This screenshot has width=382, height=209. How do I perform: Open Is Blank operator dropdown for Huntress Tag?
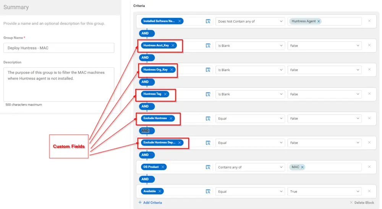(250, 94)
